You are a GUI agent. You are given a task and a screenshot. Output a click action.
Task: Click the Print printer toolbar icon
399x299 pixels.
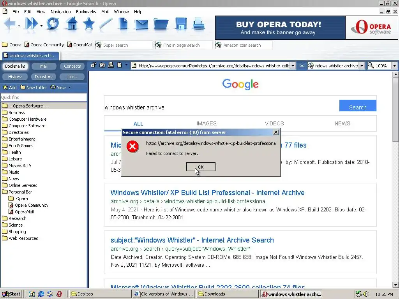click(x=199, y=24)
